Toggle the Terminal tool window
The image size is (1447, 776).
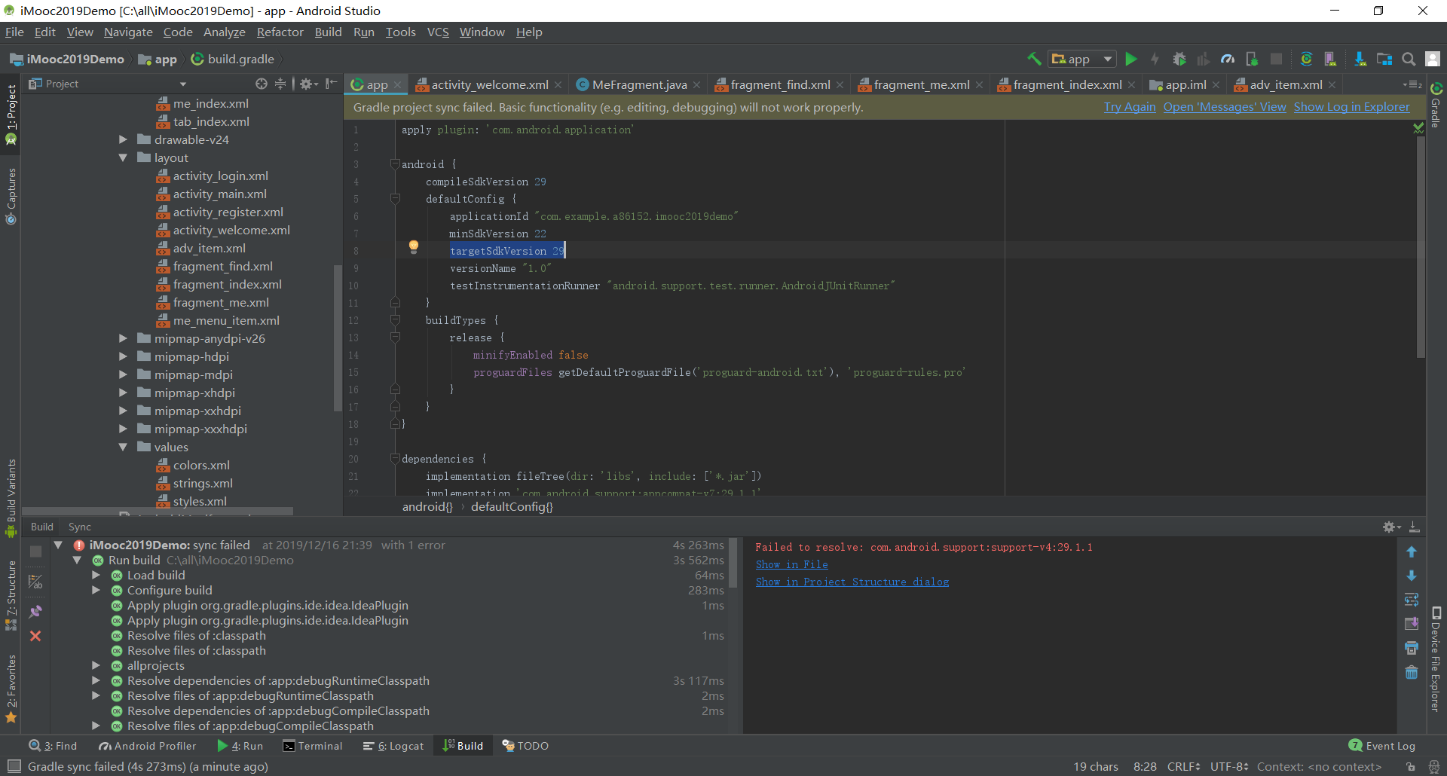[x=312, y=746]
